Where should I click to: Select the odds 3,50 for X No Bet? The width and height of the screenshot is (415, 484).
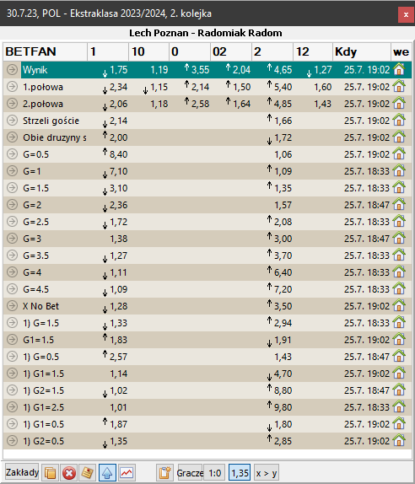pos(283,306)
